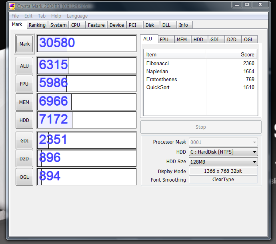
Task: Open the HDD Size dropdown
Action: (x=223, y=162)
